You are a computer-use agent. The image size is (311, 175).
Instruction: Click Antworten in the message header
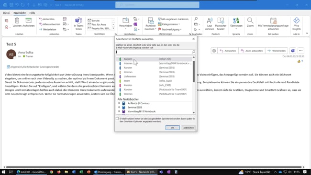[x=228, y=51]
